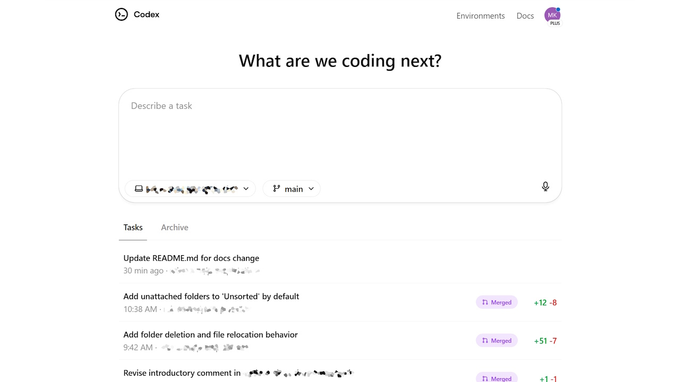Go to the Docs page
This screenshot has height=382, width=680.
[x=525, y=16]
